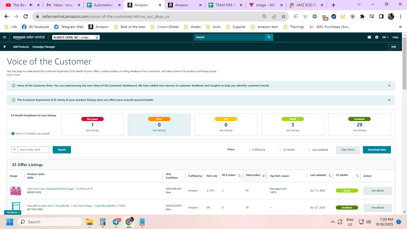407x229 pixels.
Task: Open Add Products in the Seller Central bar
Action: (21, 47)
